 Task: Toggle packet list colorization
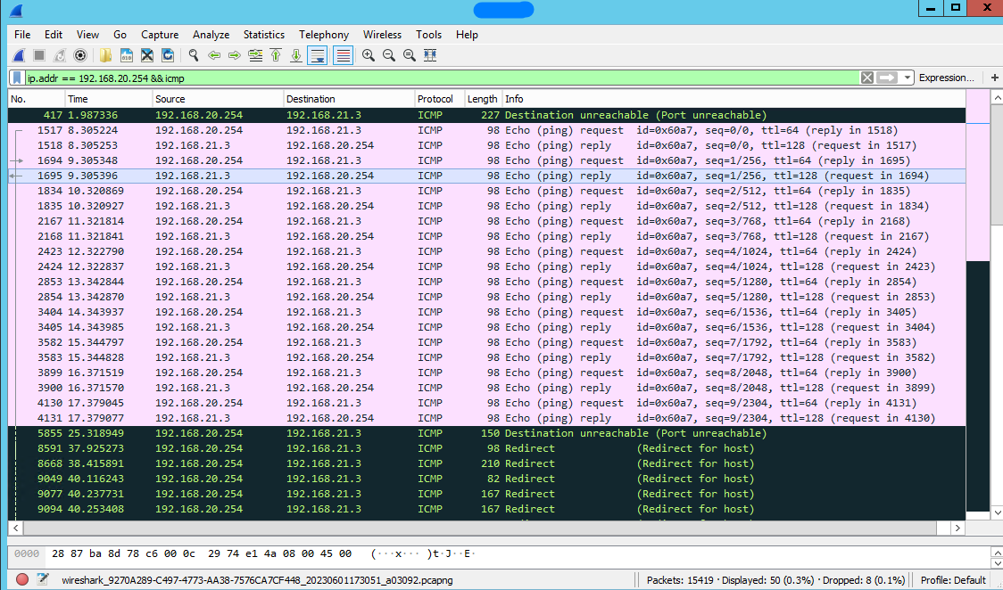tap(344, 55)
